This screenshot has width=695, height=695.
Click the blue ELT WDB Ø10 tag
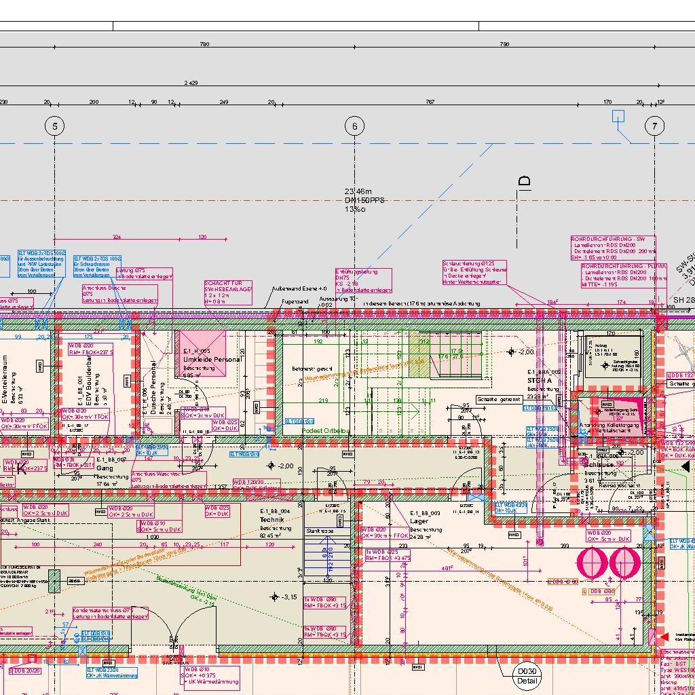pos(244,454)
